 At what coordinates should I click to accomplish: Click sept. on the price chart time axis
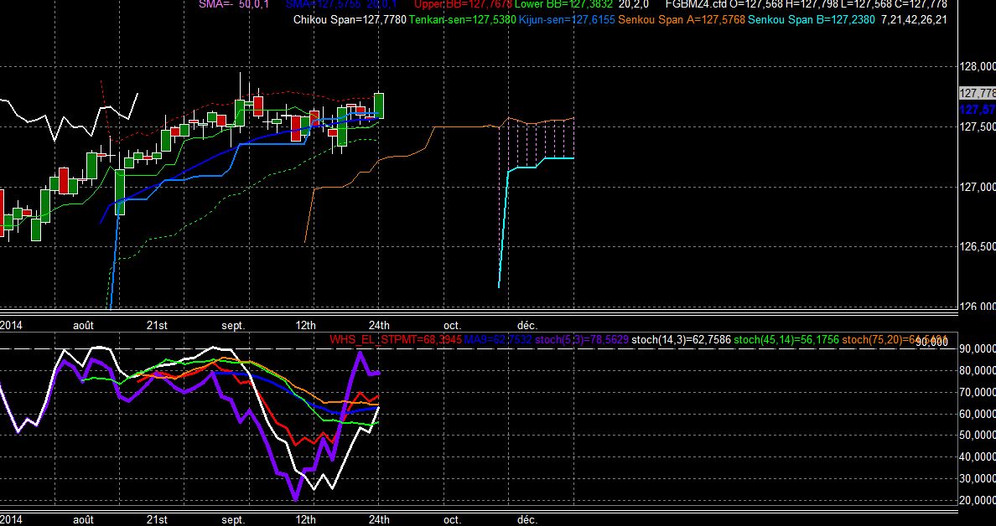(233, 326)
